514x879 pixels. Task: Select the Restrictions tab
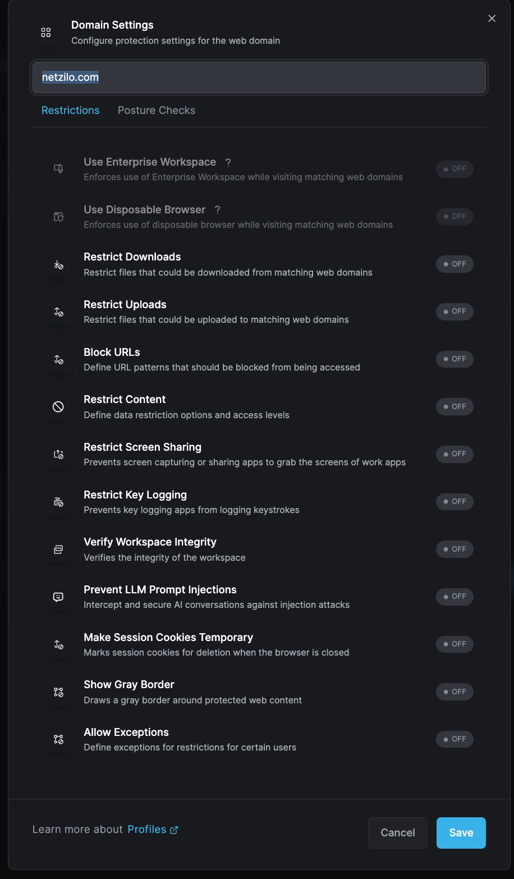[71, 111]
